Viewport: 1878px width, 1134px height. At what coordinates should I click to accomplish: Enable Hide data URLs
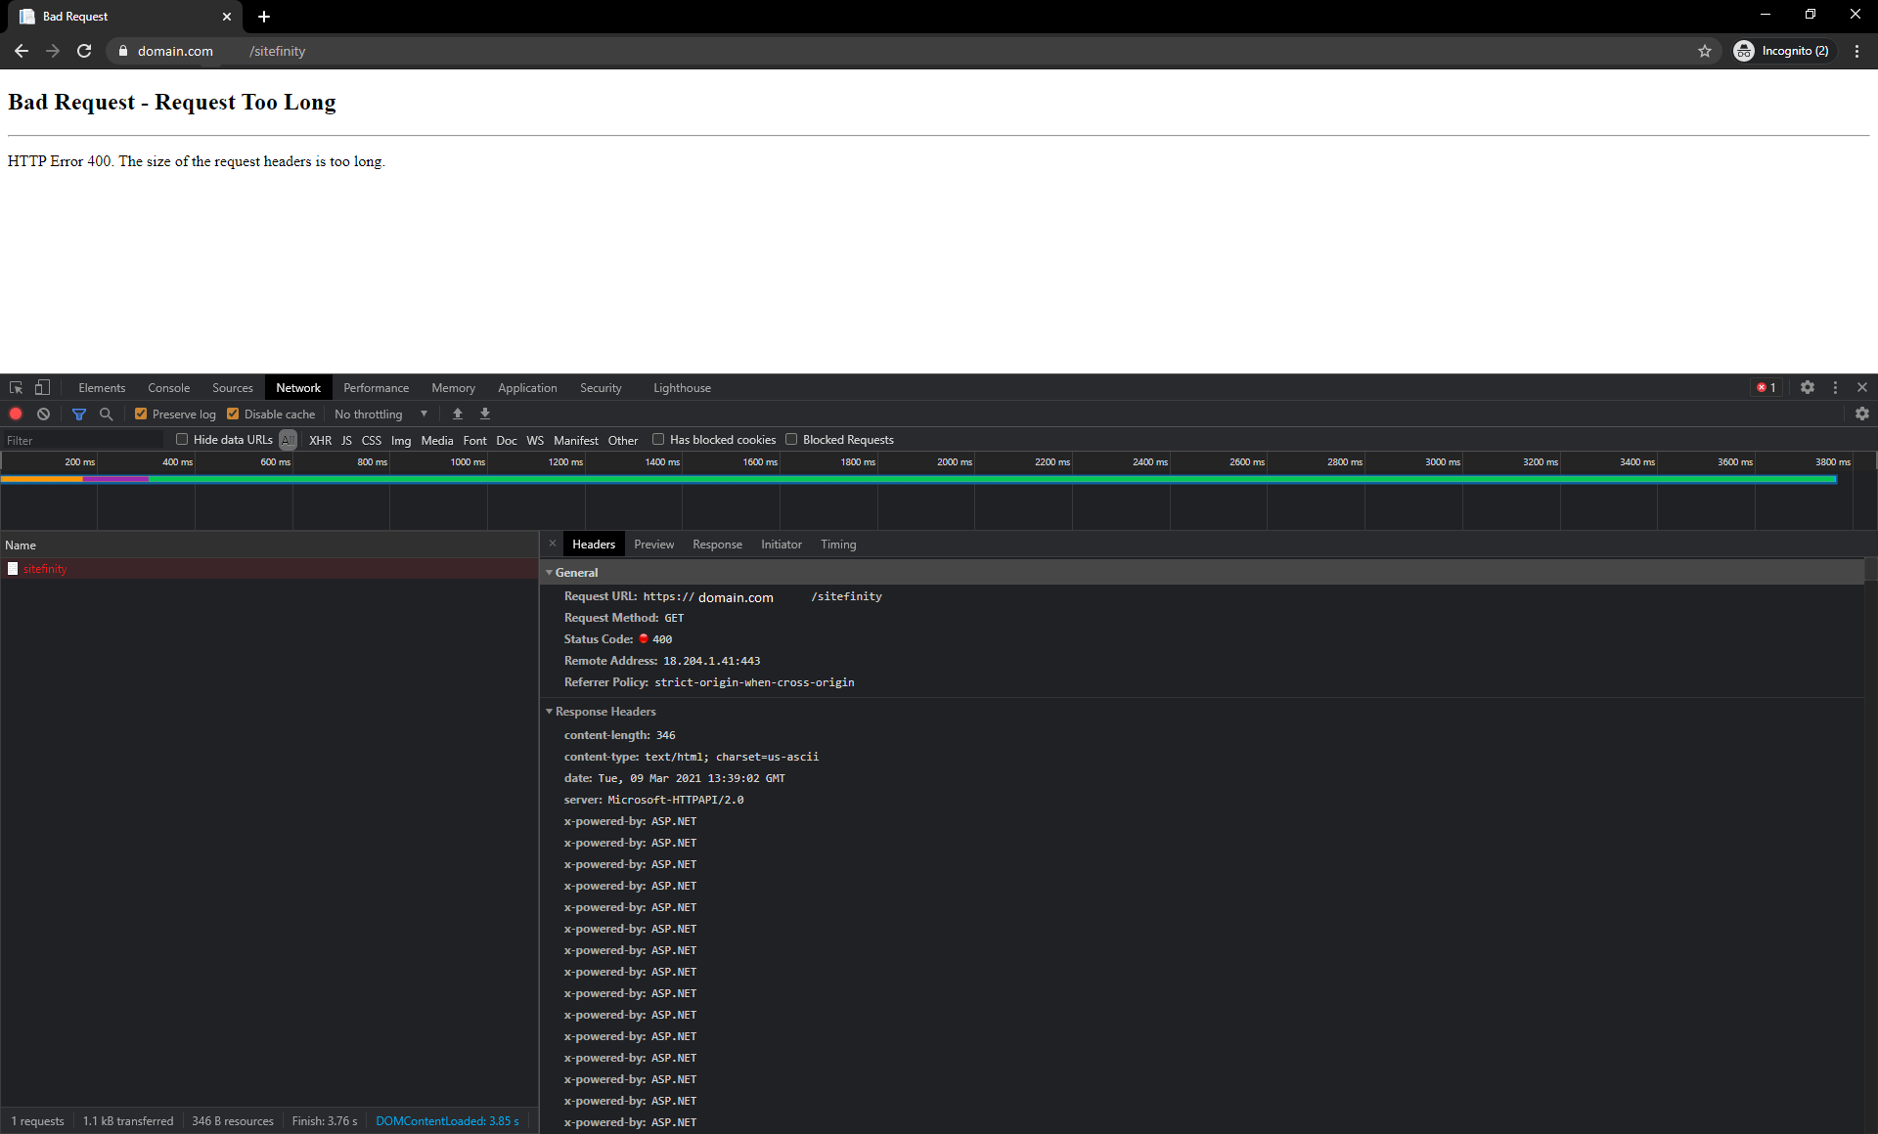[182, 439]
